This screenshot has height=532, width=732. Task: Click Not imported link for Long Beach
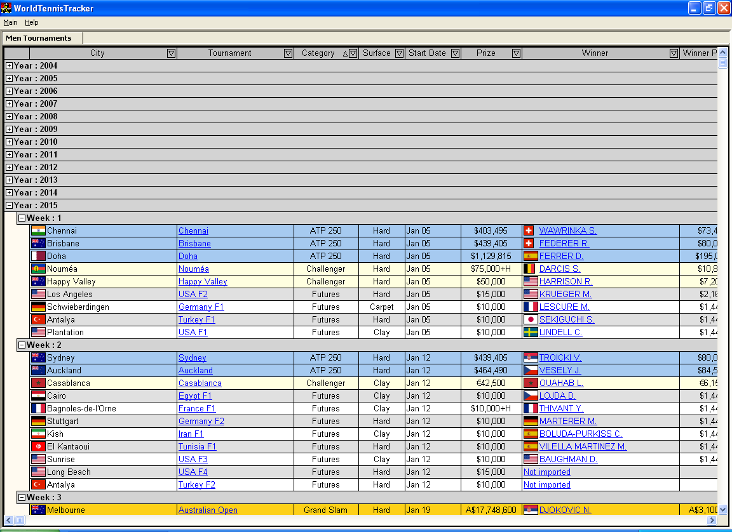546,472
